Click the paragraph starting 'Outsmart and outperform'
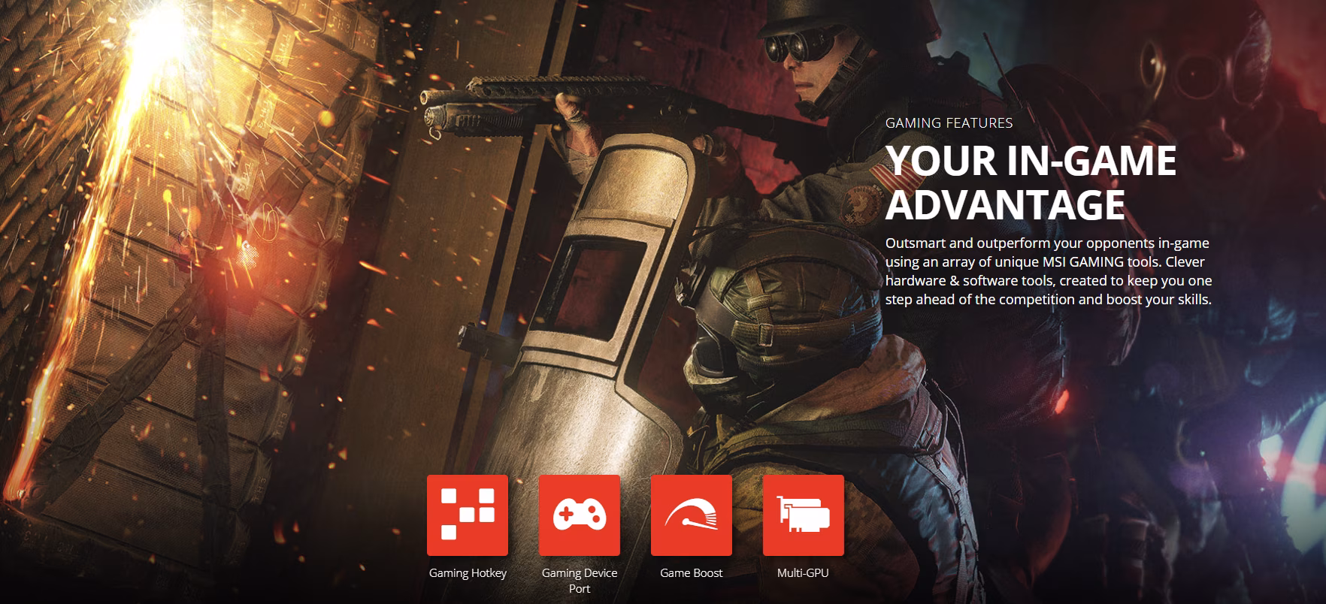 (1049, 271)
